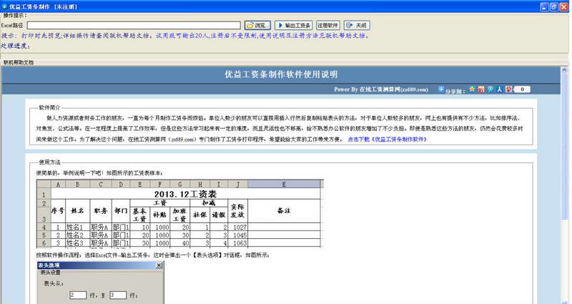Open the 分享到 share-more plus icon
The height and width of the screenshot is (304, 572).
click(441, 89)
